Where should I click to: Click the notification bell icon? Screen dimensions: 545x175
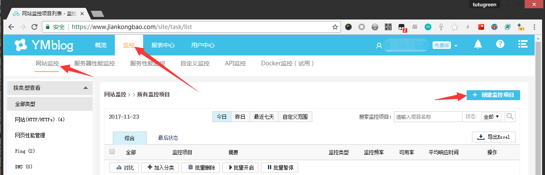[x=478, y=45]
